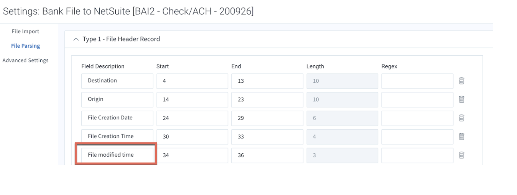Delete the Origin field row

[462, 99]
